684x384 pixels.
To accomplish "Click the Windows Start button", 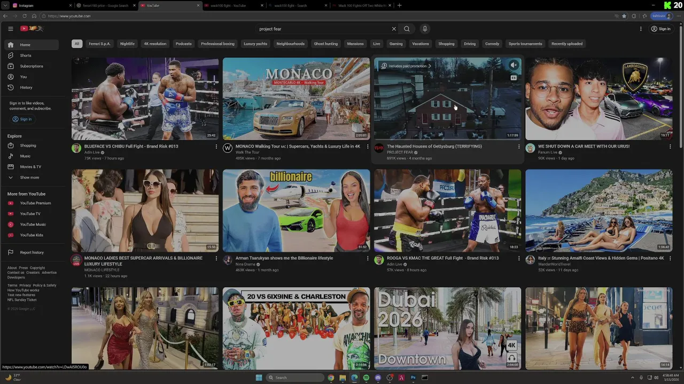I will tap(259, 378).
